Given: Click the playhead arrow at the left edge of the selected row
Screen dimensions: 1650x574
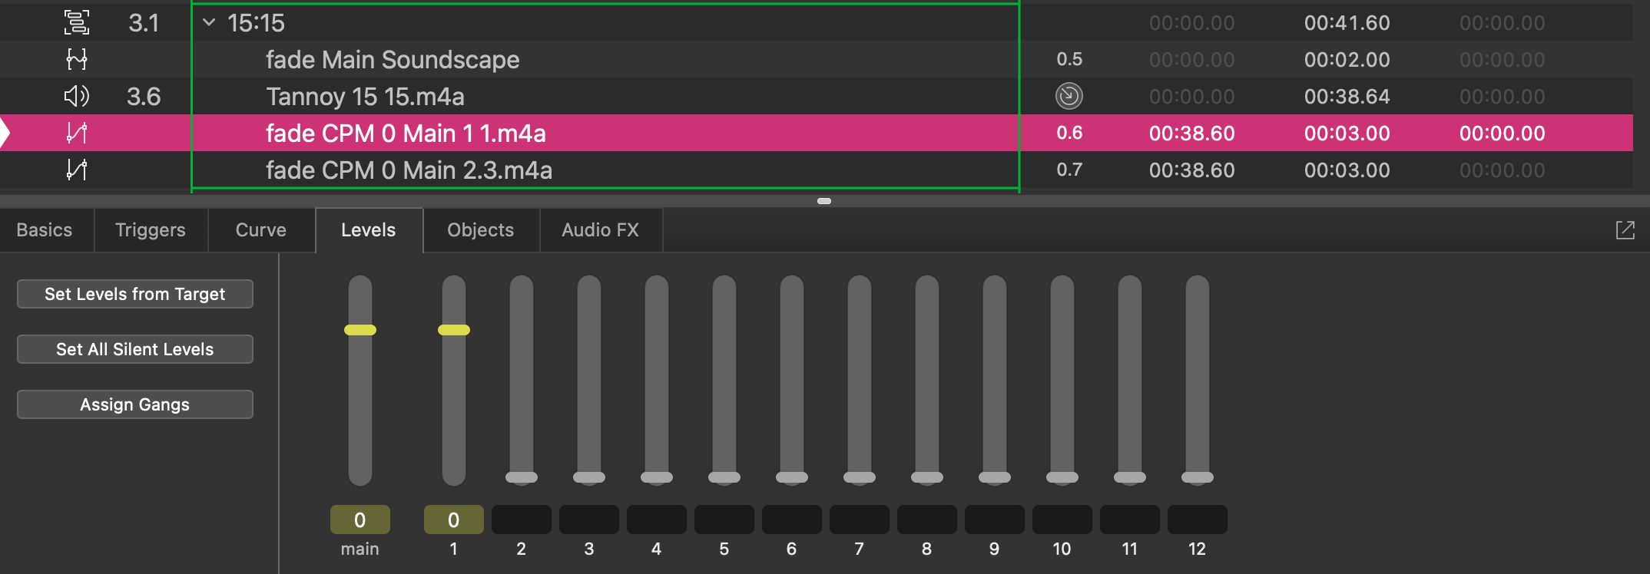Looking at the screenshot, I should 5,133.
